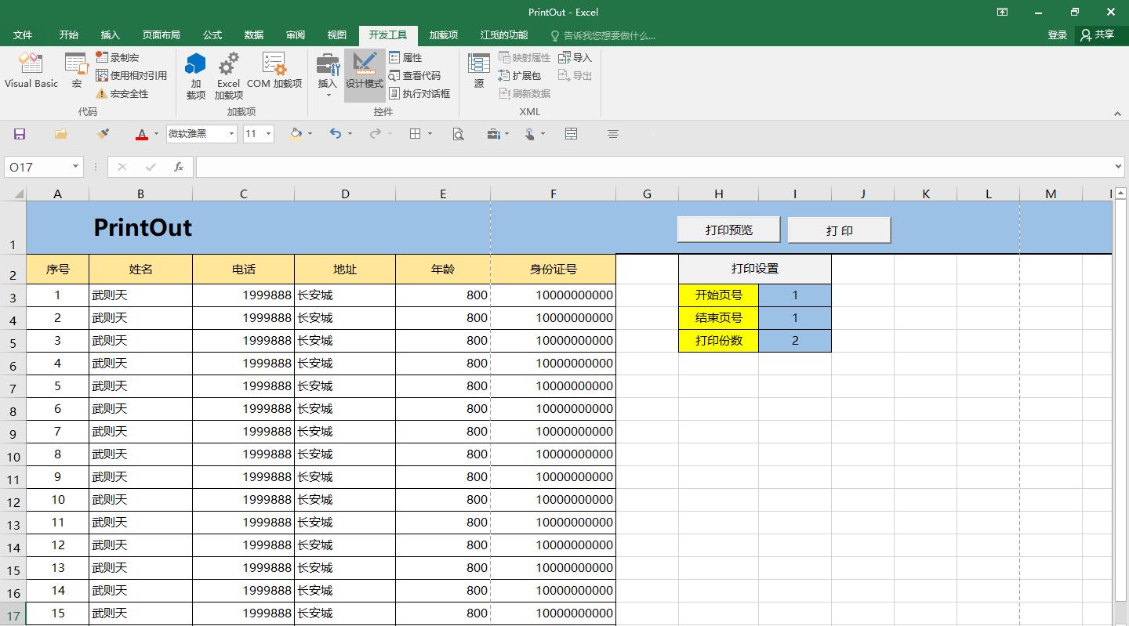
Task: Open the Visual Basic editor
Action: tap(31, 71)
